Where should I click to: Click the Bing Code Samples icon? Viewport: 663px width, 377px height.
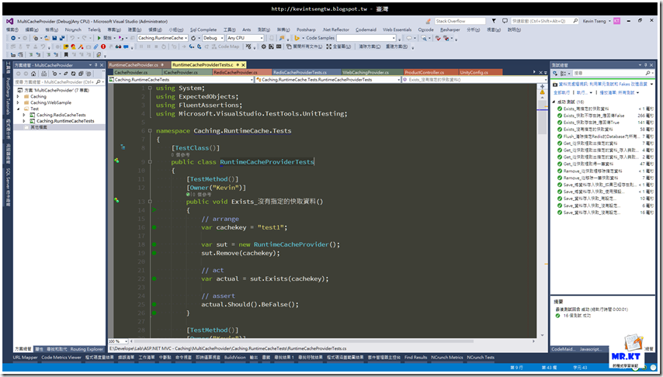(297, 38)
